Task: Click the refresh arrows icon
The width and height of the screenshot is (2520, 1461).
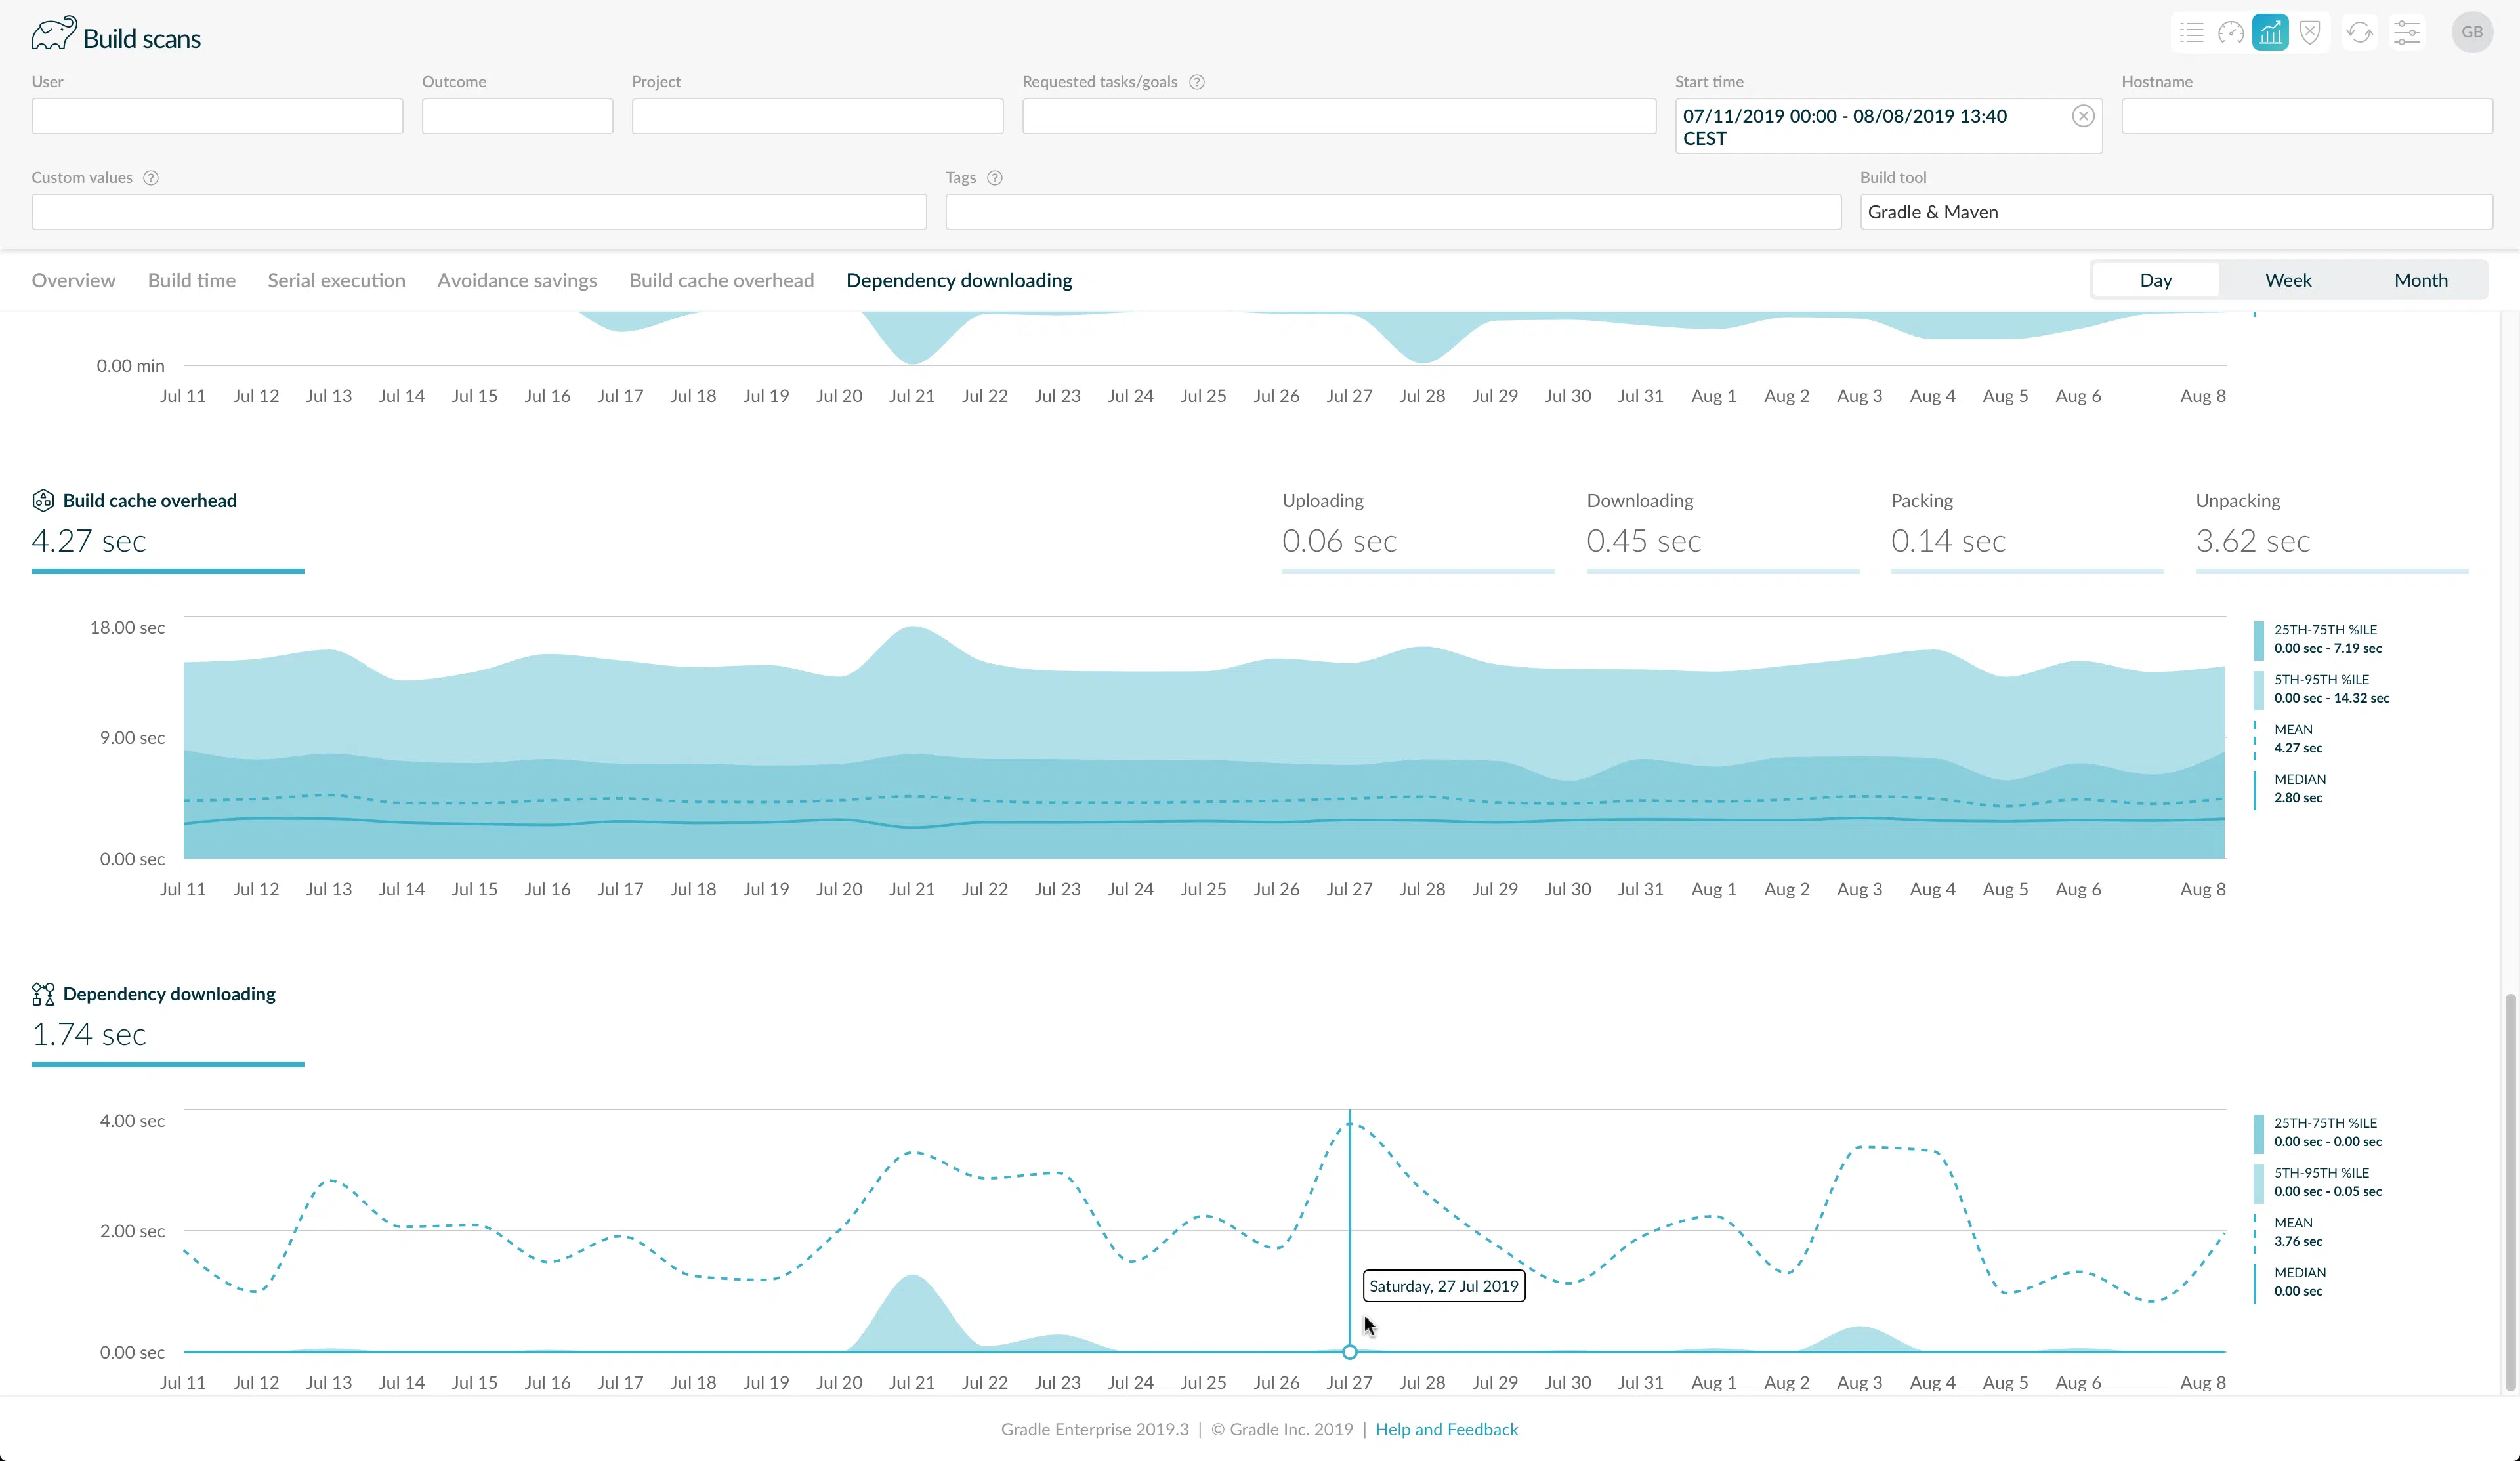Action: click(2359, 33)
